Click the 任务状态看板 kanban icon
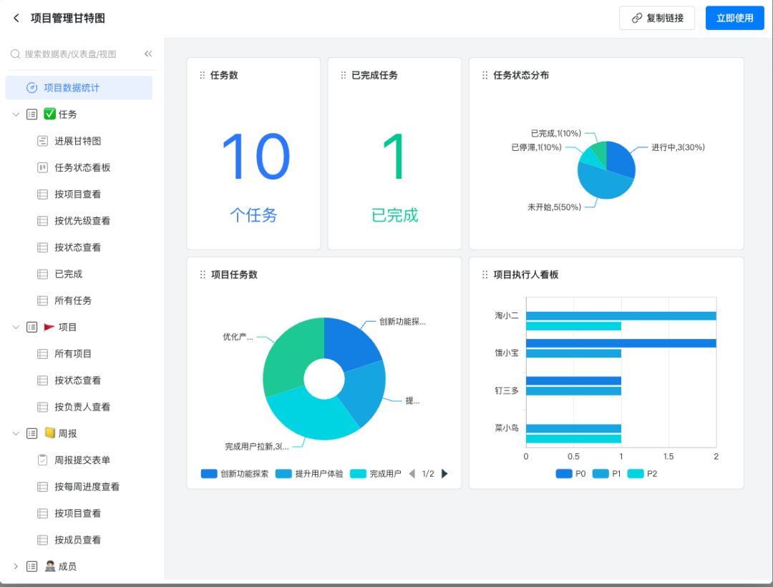This screenshot has height=587, width=773. (42, 167)
